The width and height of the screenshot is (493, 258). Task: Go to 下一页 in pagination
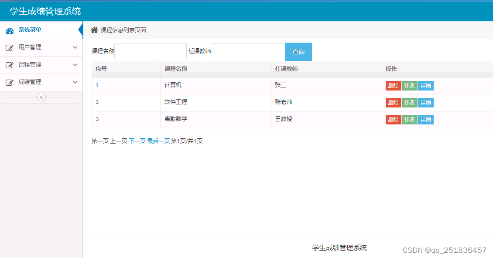point(137,141)
